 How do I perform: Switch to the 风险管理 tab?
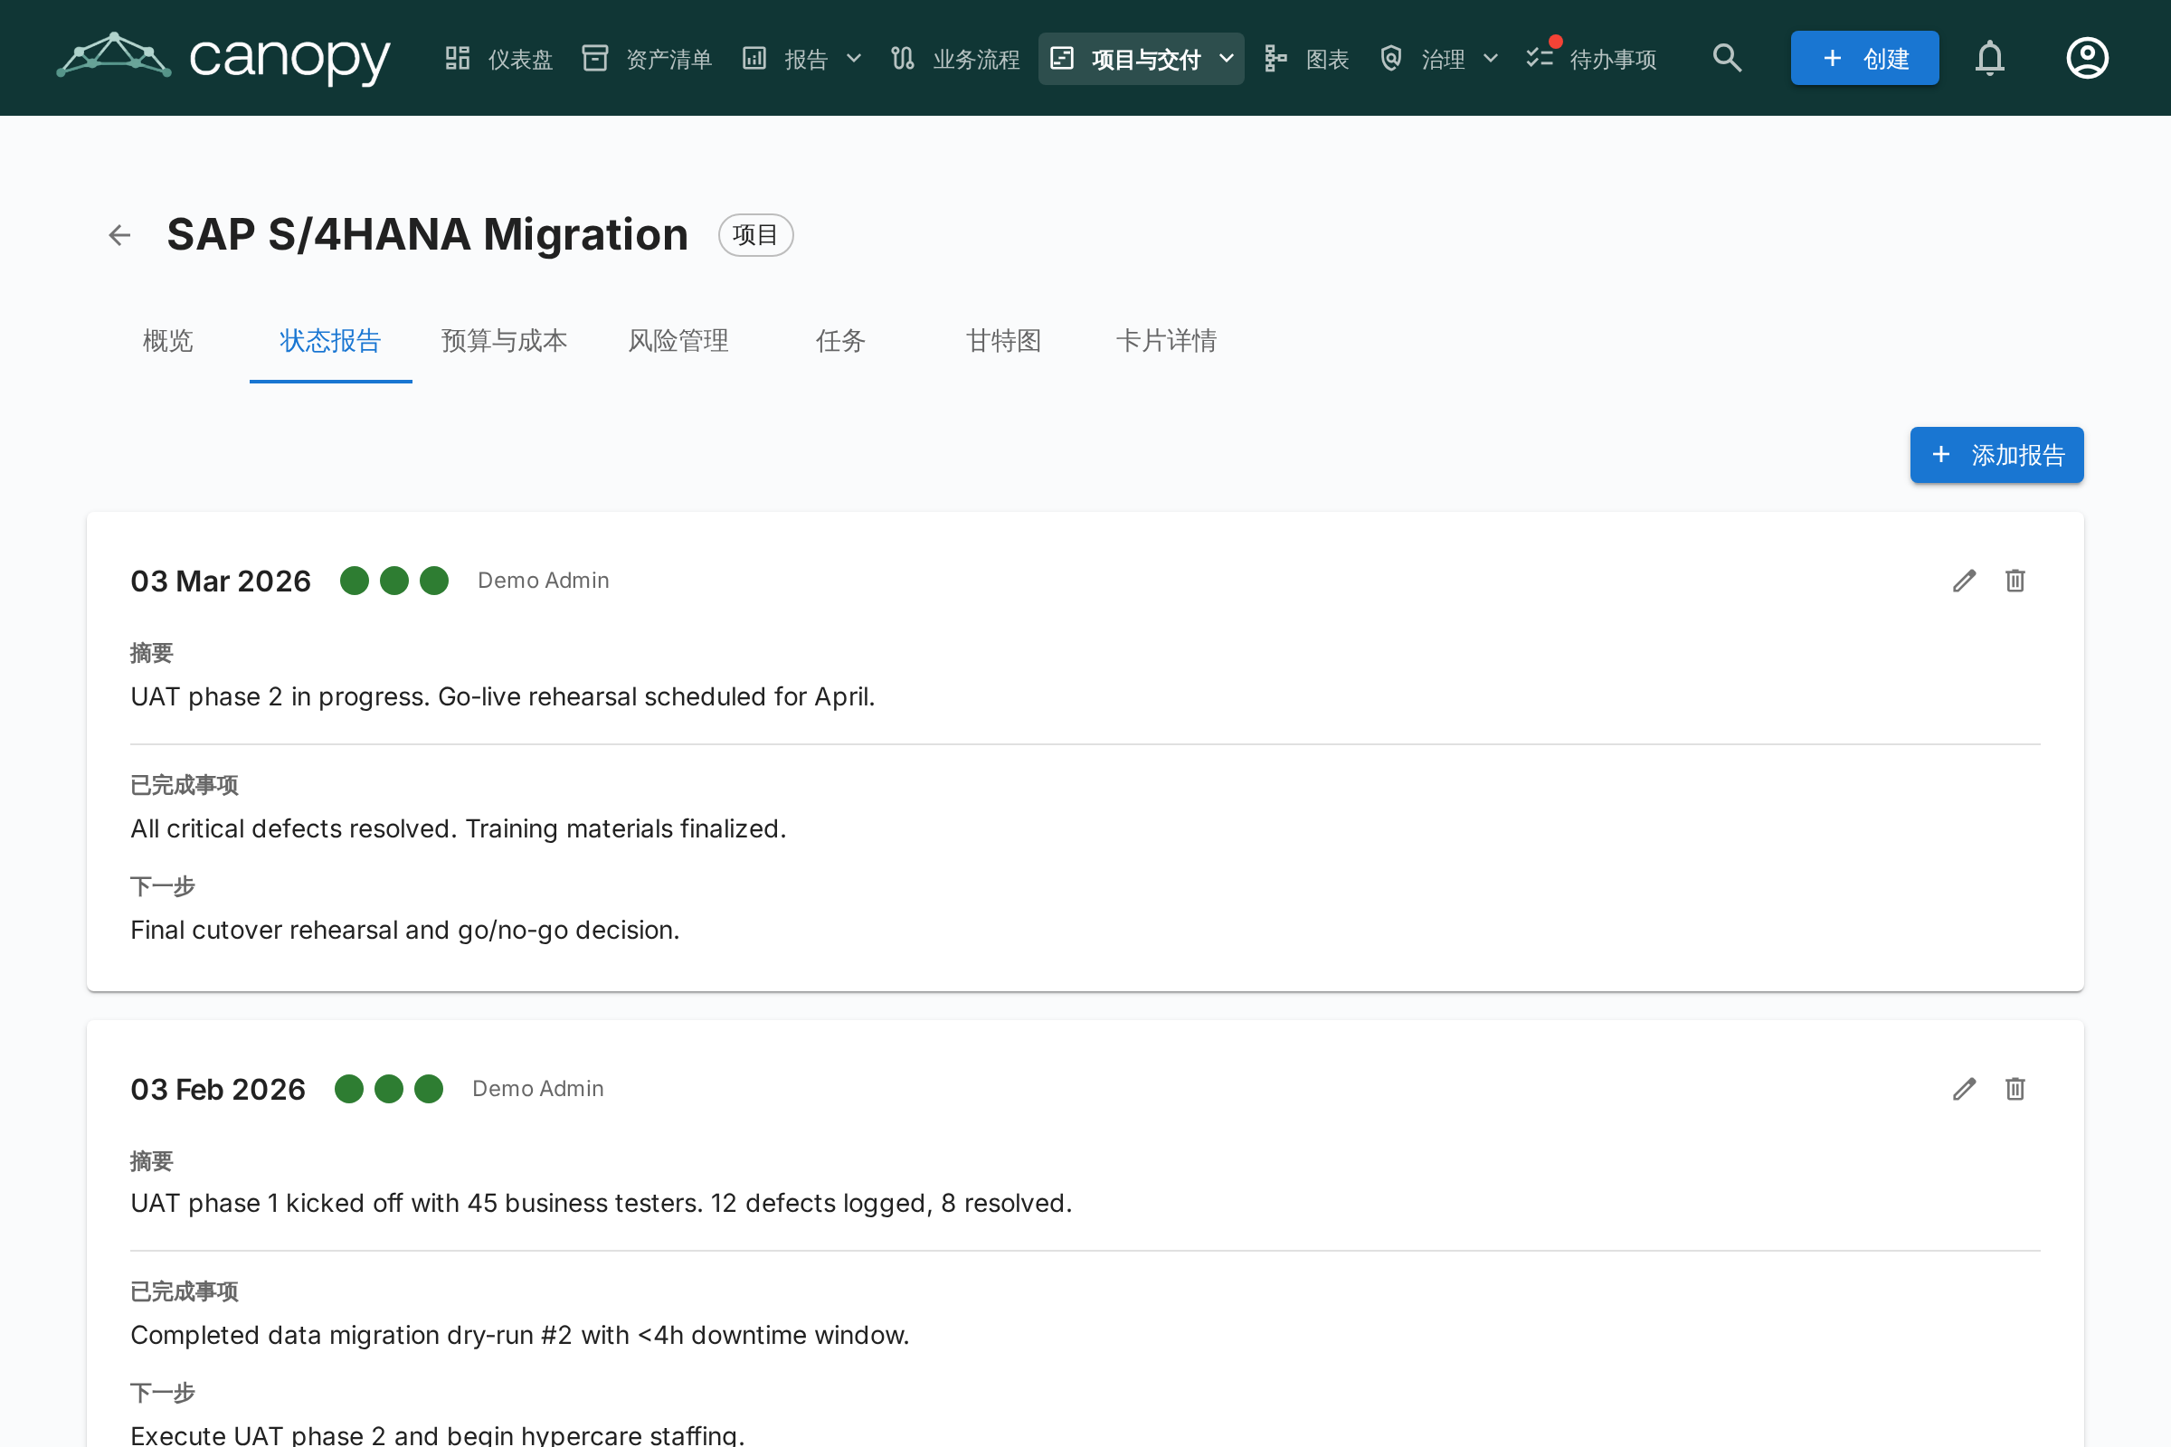tap(678, 342)
